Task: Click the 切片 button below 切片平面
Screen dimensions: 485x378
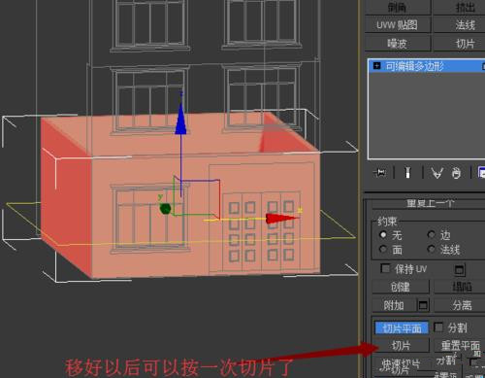Action: (402, 346)
